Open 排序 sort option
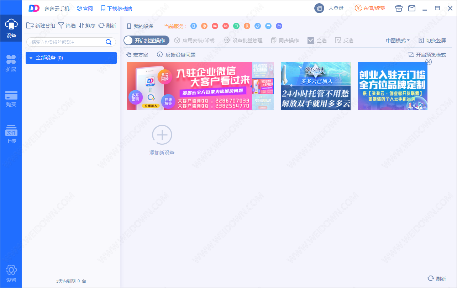This screenshot has width=457, height=288. 87,26
